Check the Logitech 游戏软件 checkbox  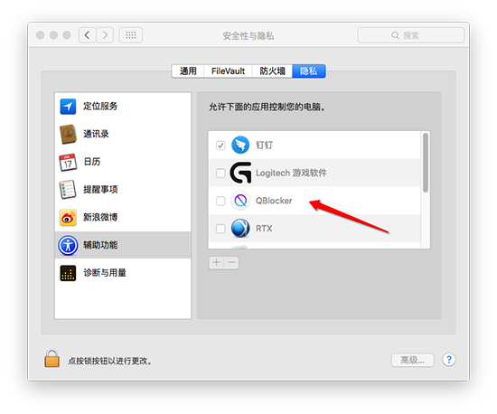click(x=220, y=173)
